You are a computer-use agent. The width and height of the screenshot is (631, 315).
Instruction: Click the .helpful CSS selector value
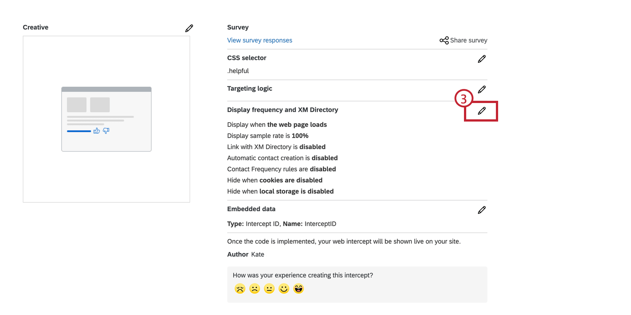238,71
